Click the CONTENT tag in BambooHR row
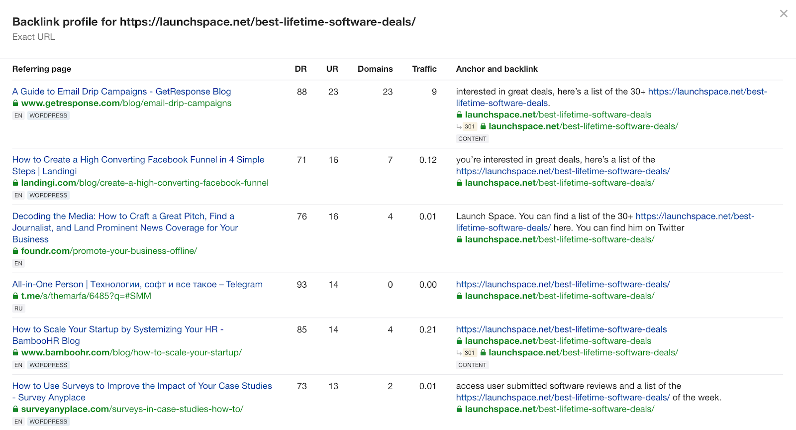This screenshot has width=796, height=430. click(x=472, y=365)
